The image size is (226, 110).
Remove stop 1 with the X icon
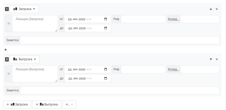[x=217, y=9]
